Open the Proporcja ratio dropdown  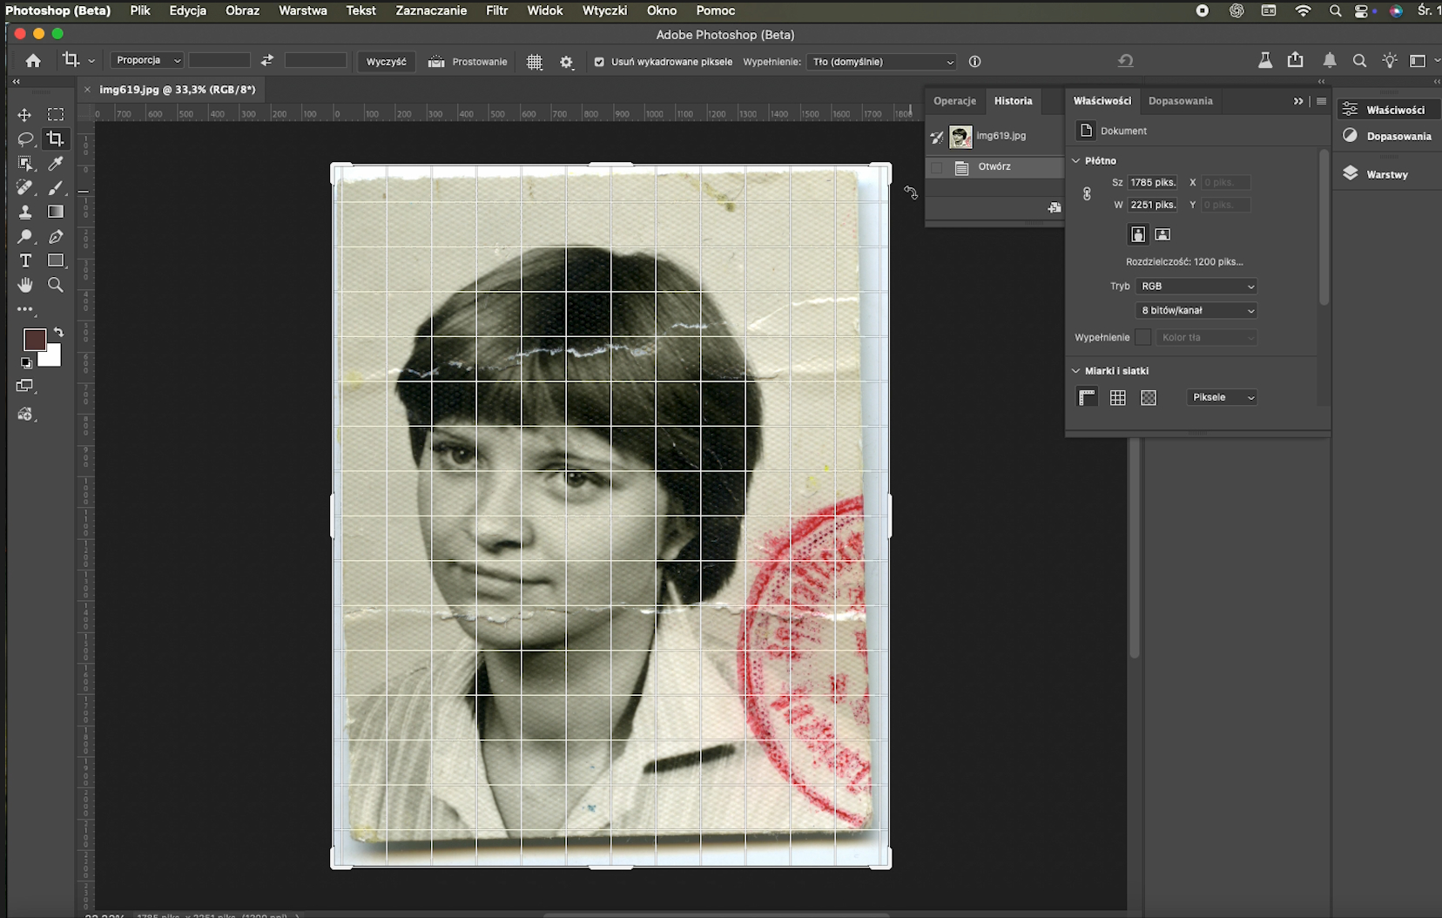pyautogui.click(x=147, y=60)
